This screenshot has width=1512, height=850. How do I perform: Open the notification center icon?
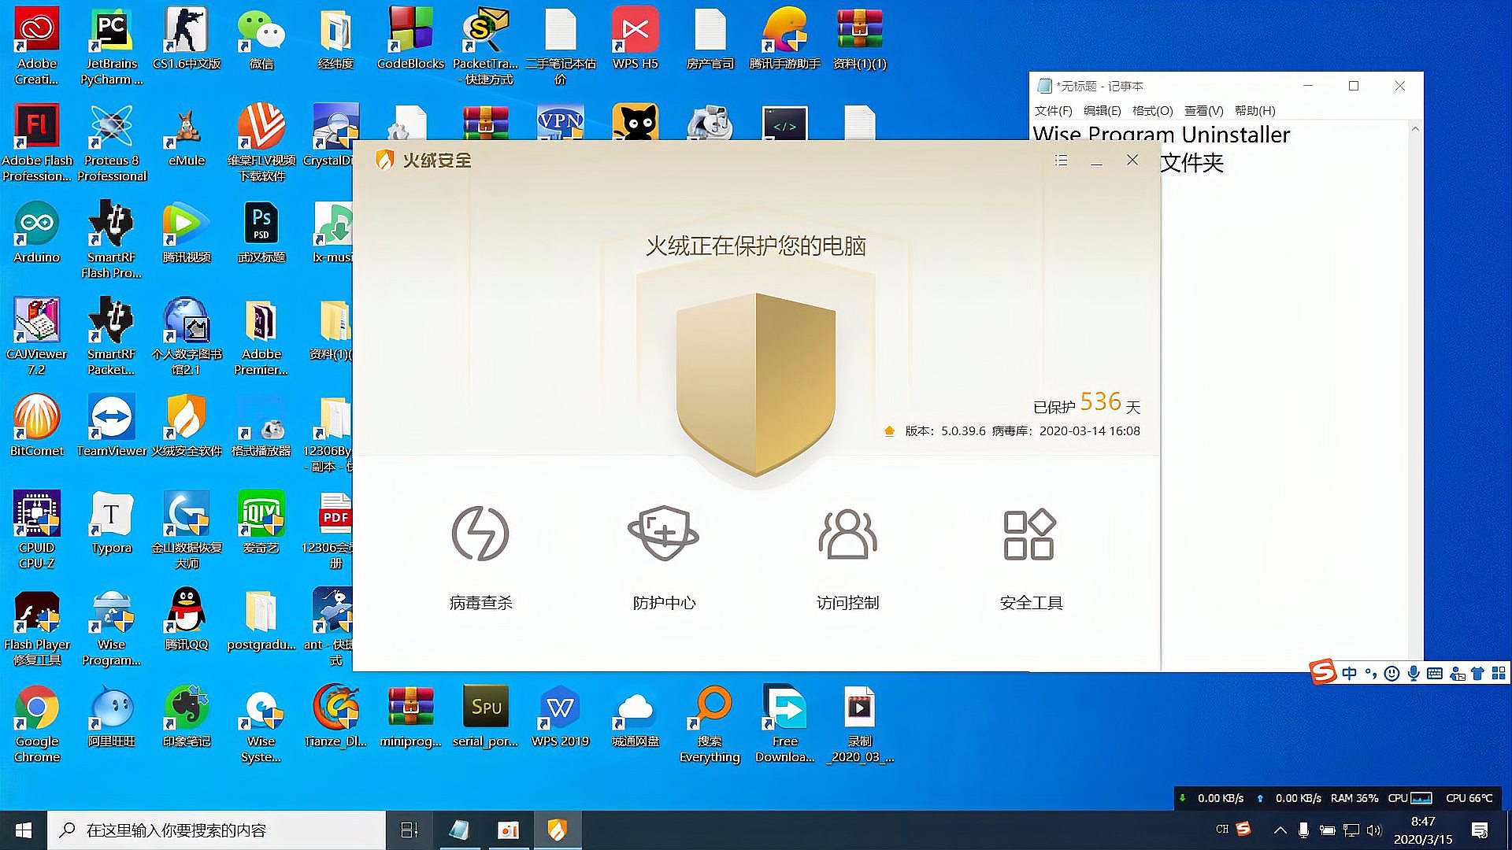1479,830
